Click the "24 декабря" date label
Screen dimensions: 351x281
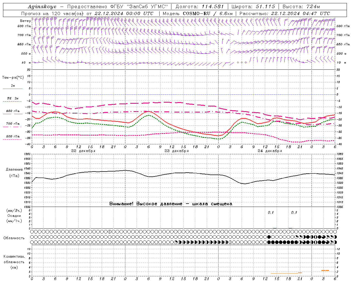click(270, 151)
